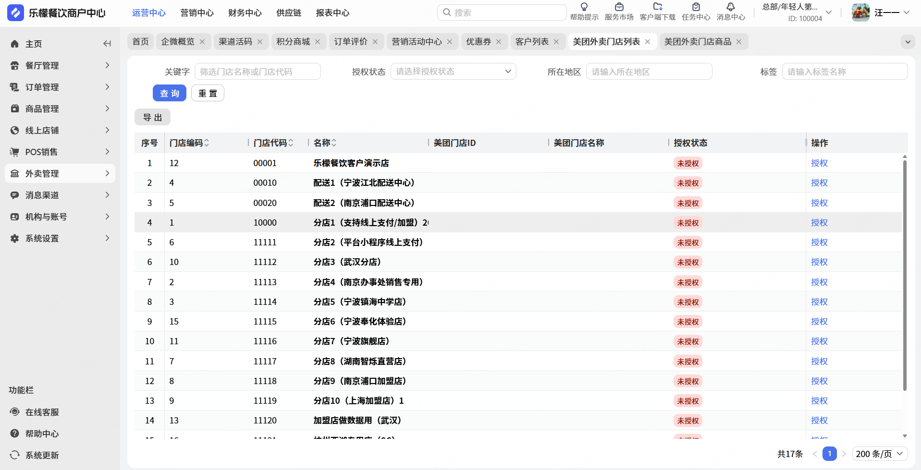Screen dimensions: 921x470
Task: Switch to the 订单评价 tab
Action: (351, 42)
